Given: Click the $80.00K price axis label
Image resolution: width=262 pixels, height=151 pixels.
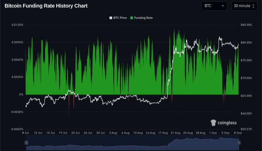Looking at the screenshot, I should (246, 43).
